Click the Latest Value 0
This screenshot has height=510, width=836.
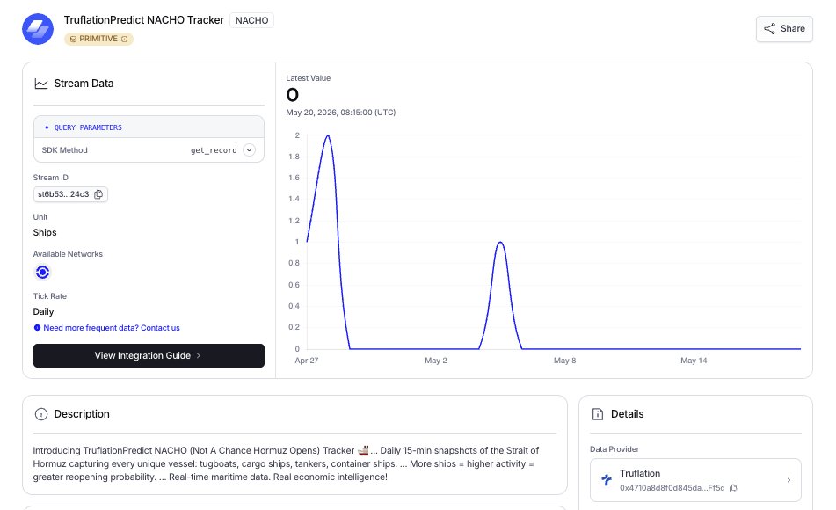292,95
